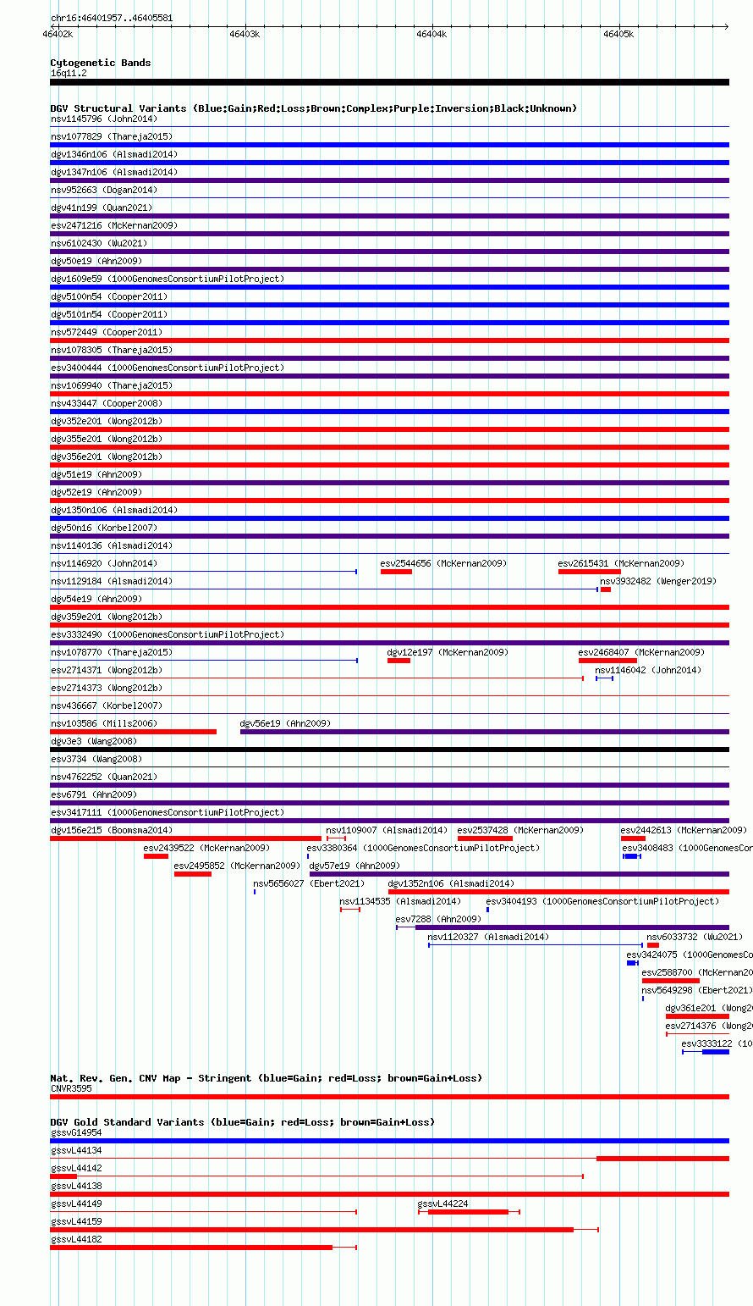
Task: Click the gssvG14954 gold standard label
Action: [75, 1132]
